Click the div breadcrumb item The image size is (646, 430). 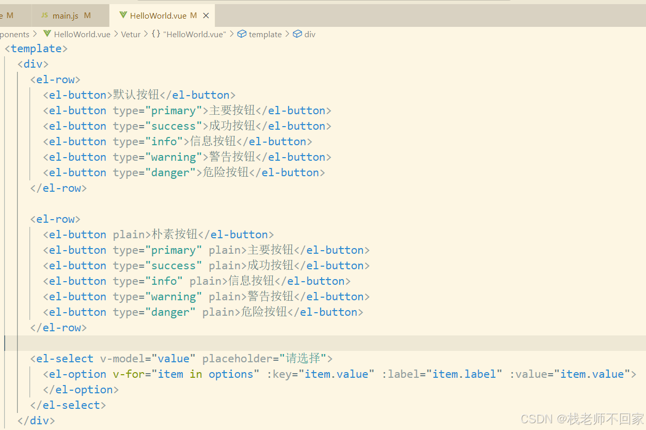(311, 34)
